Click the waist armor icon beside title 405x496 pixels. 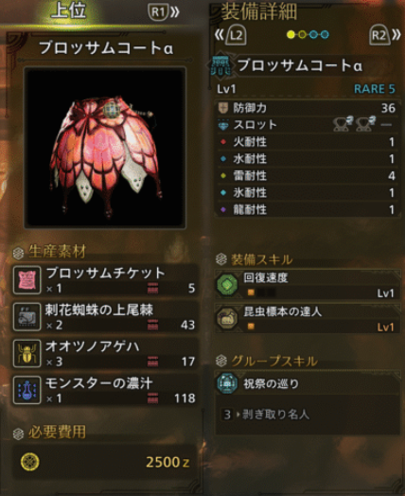pyautogui.click(x=221, y=66)
